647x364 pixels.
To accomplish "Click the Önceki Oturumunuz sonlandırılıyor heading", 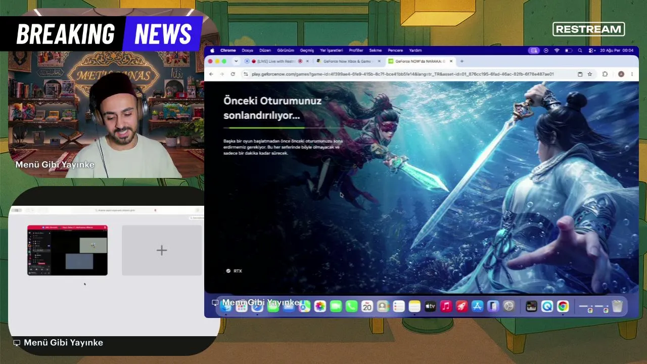I will coord(272,108).
